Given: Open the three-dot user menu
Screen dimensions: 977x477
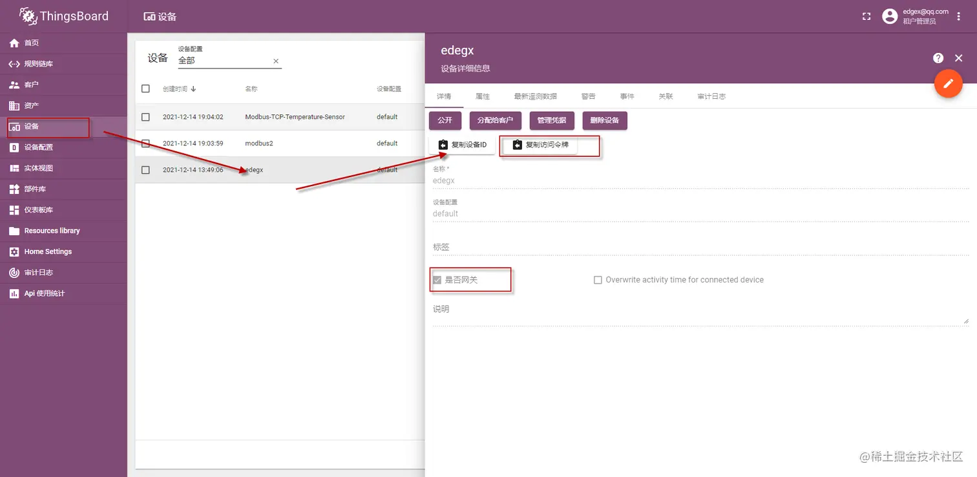Looking at the screenshot, I should 959,16.
